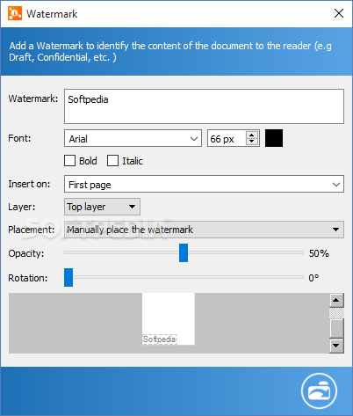Open the Placement dropdown menu

[204, 230]
